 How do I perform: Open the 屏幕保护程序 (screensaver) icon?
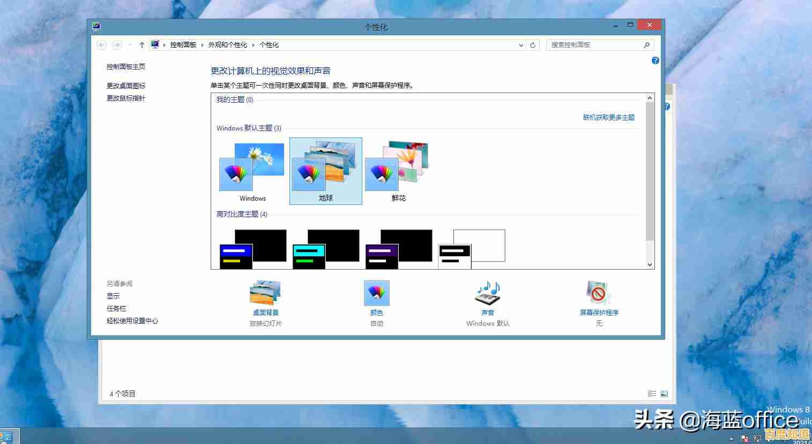coord(598,293)
